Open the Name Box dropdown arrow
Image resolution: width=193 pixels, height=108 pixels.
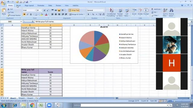21,22
